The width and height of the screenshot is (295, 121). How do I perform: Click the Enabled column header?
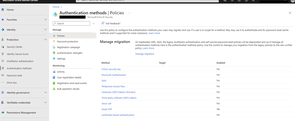pos(221,63)
